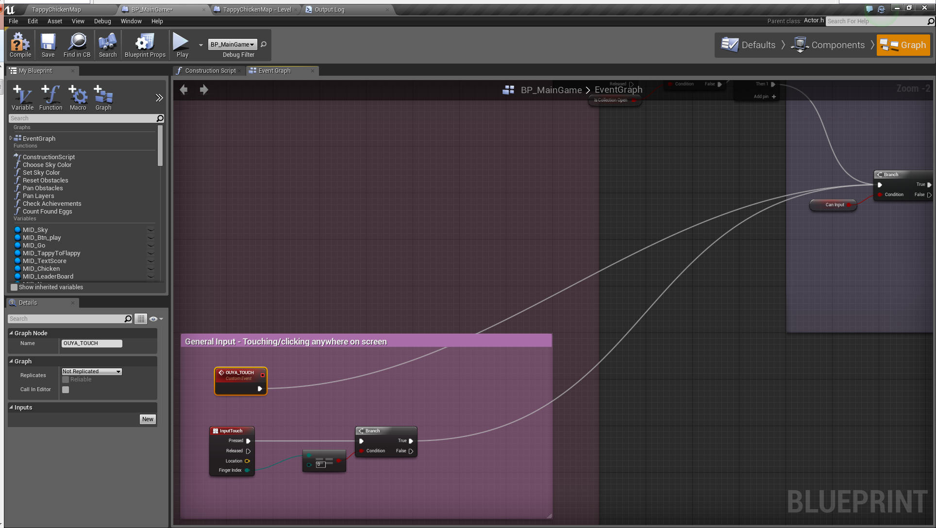Click the Blueprint Props icon
Image resolution: width=936 pixels, height=528 pixels.
pos(145,43)
